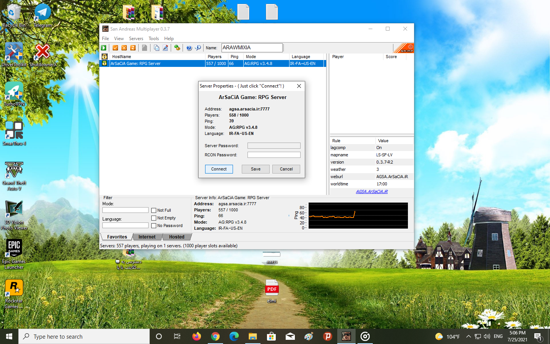550x344 pixels.
Task: Switch to the Favorites tab
Action: point(117,237)
